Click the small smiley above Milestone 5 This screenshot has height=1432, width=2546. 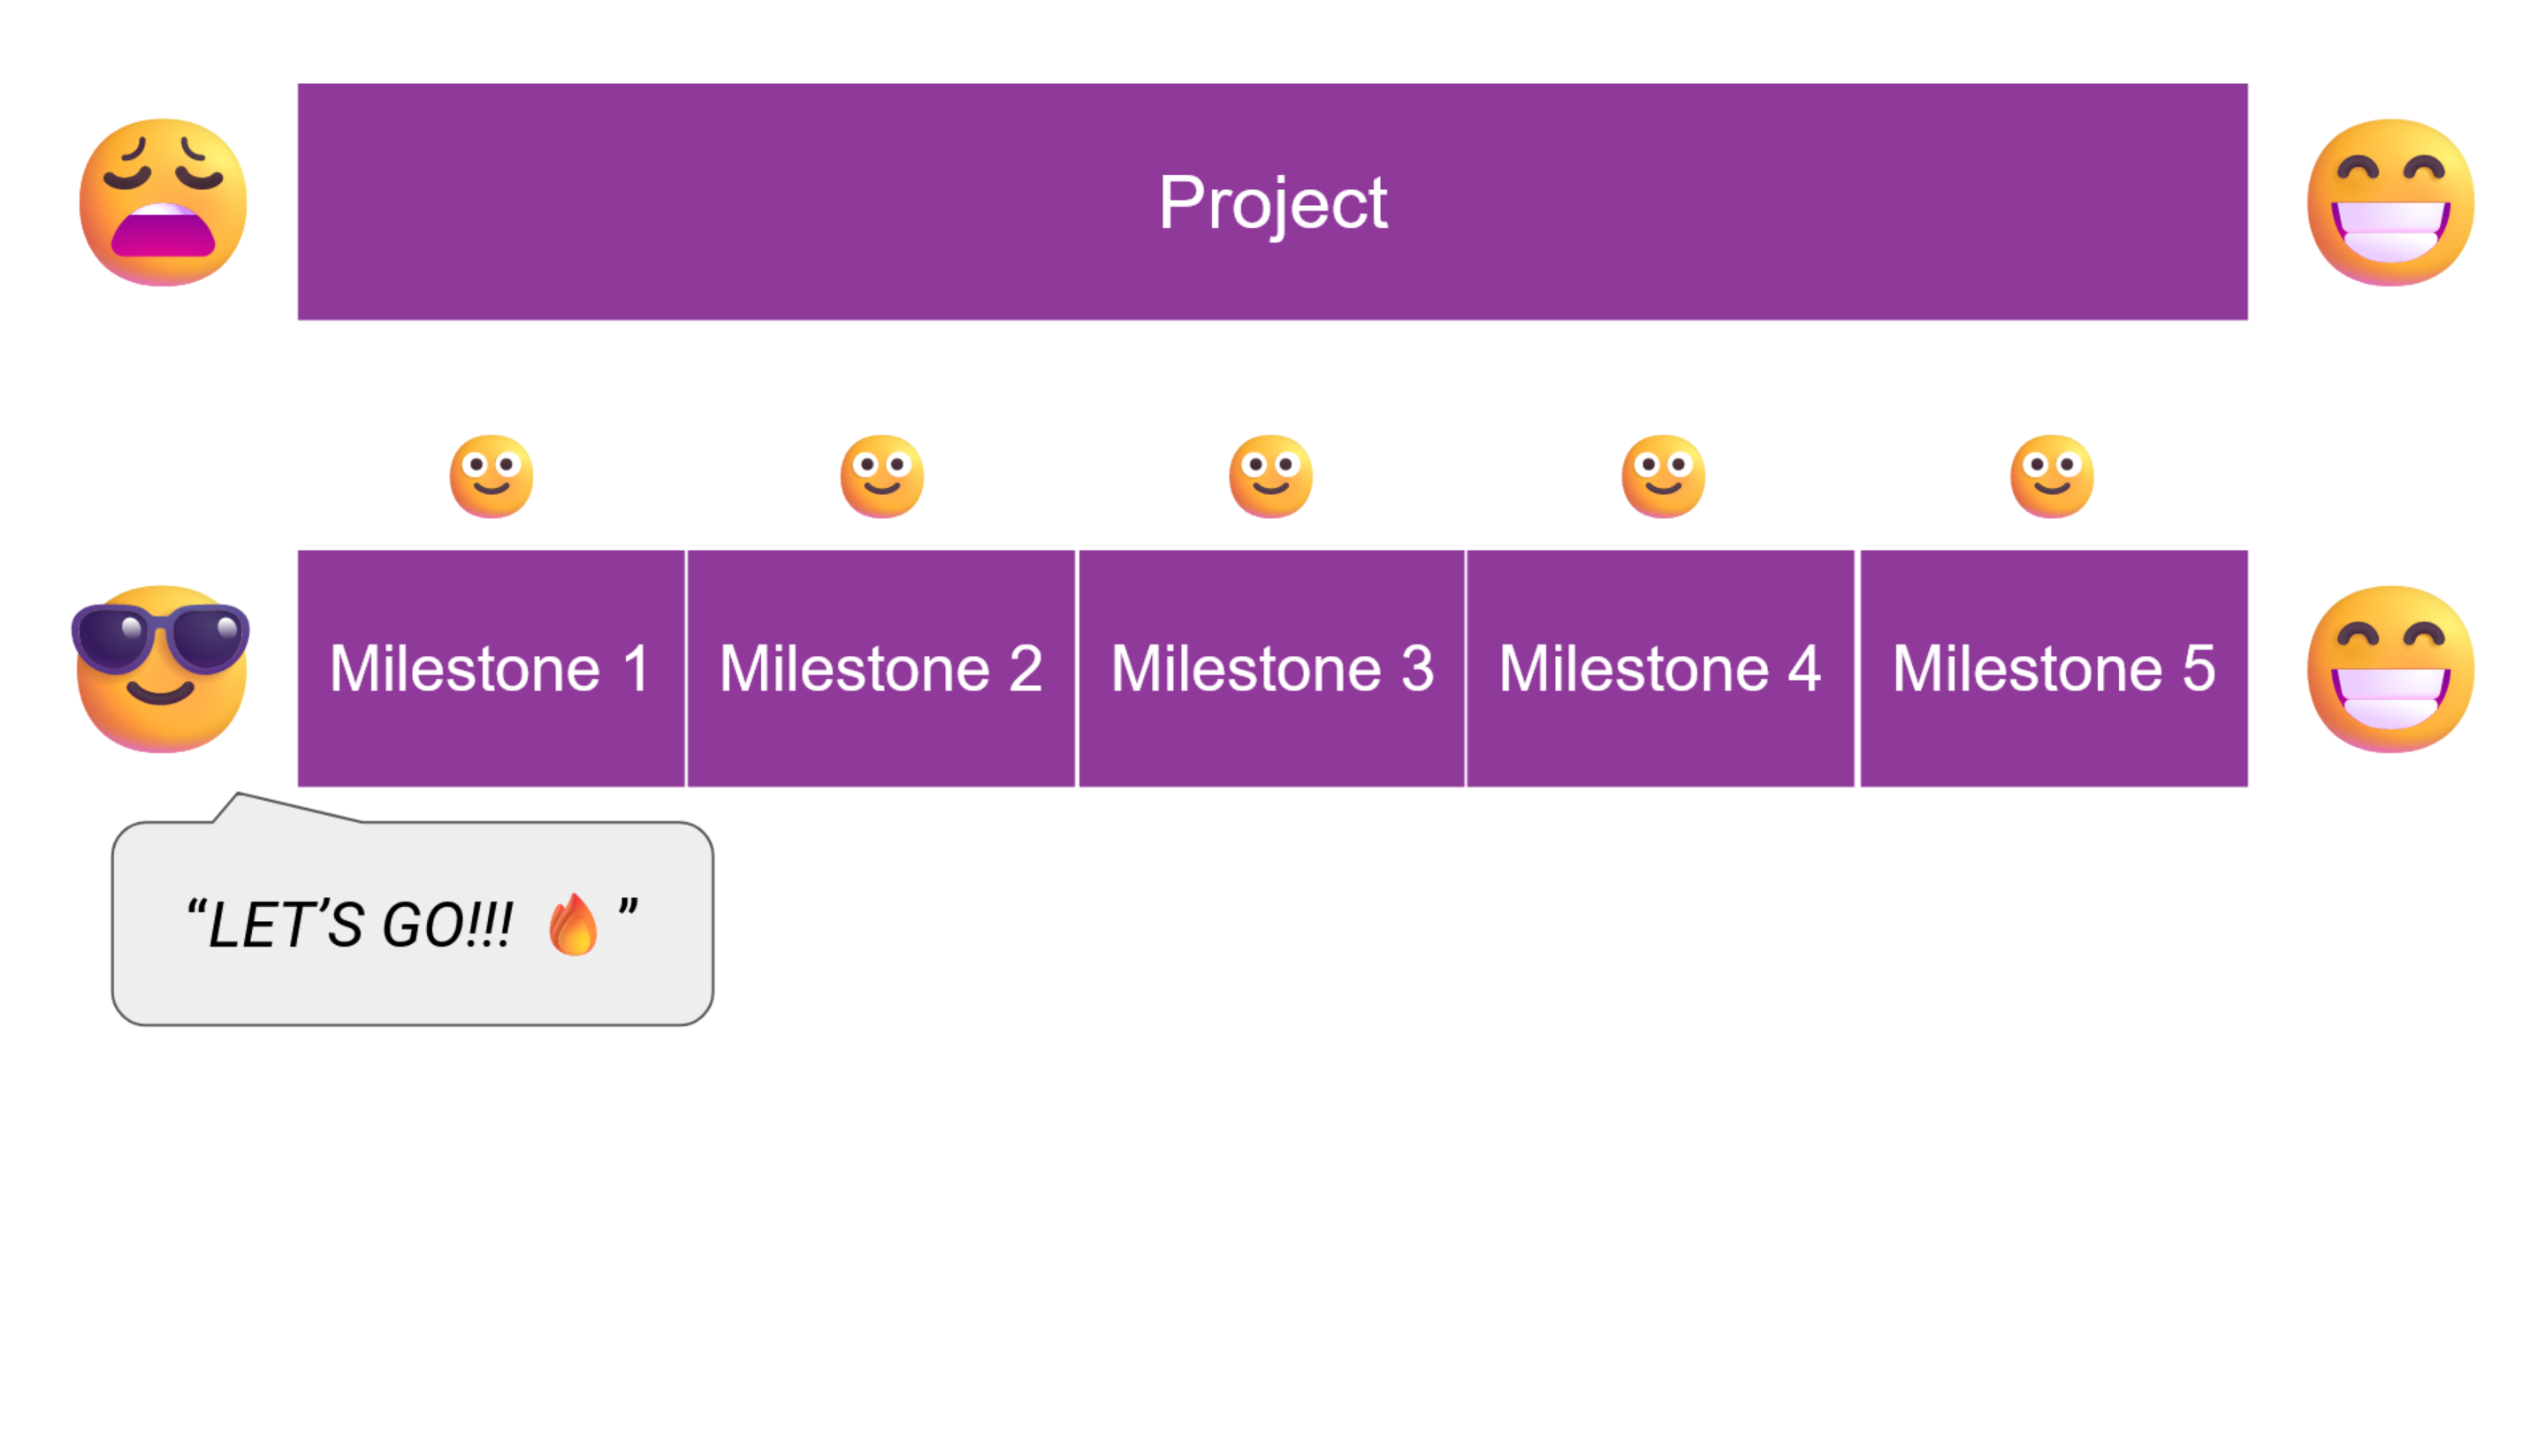click(x=2052, y=476)
